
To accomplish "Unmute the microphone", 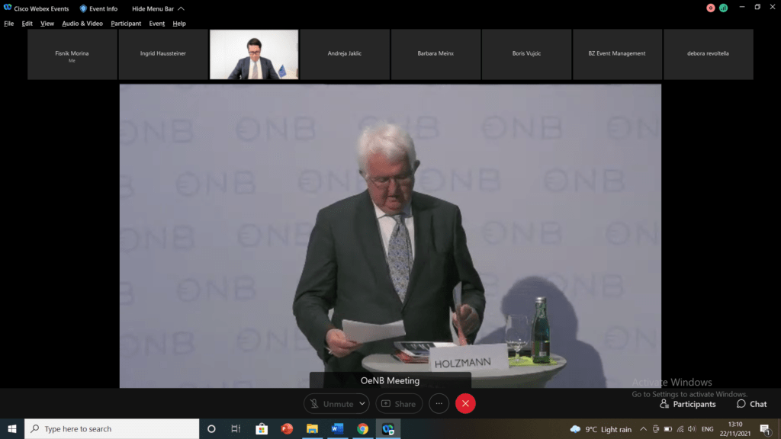I will coord(332,404).
